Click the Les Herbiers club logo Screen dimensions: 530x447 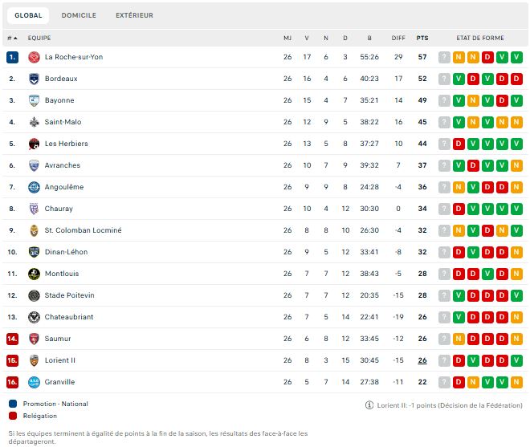pos(35,144)
